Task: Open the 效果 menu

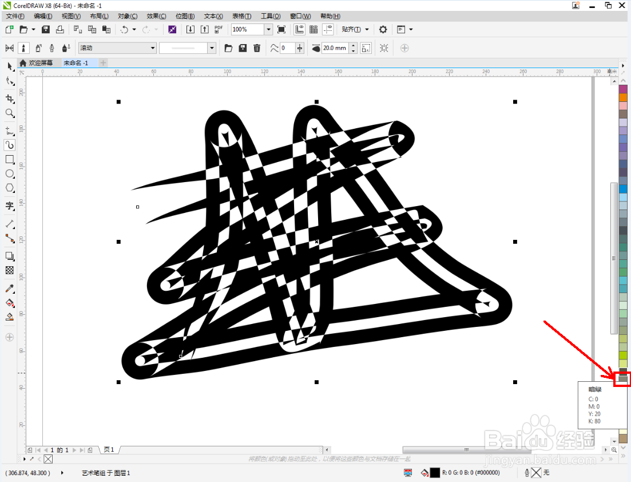Action: [x=157, y=16]
